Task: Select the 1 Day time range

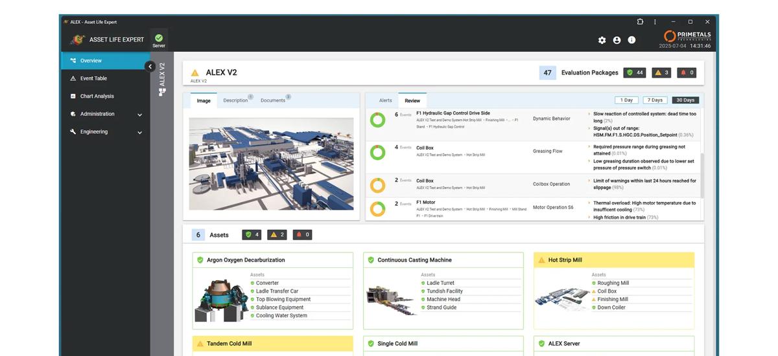Action: click(626, 100)
